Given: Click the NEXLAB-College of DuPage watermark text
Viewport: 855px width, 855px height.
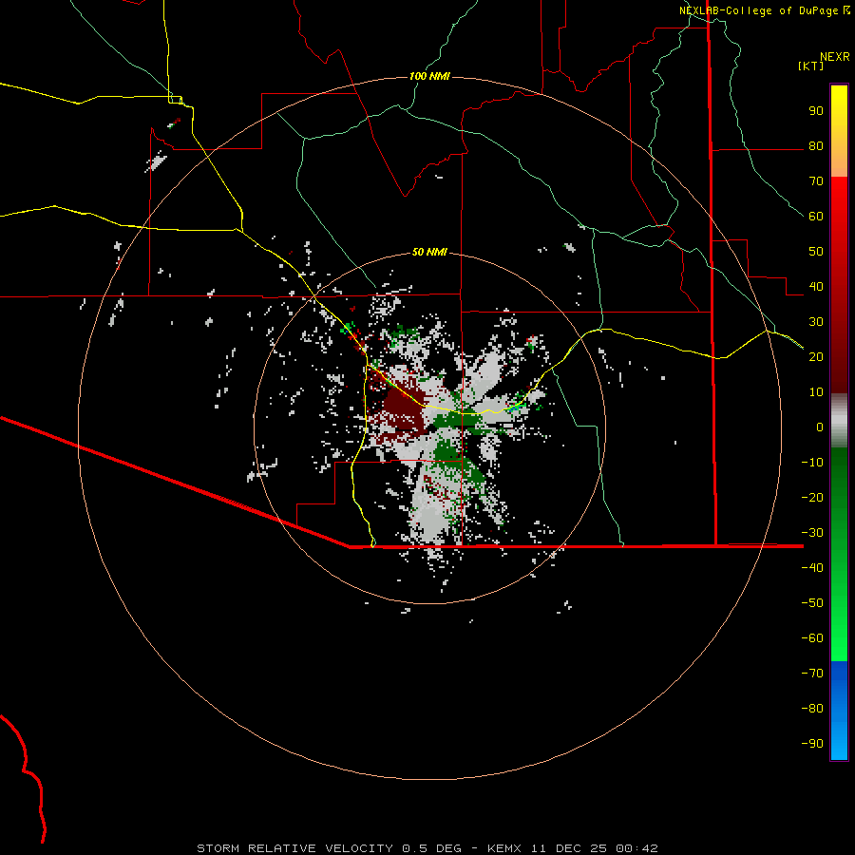Looking at the screenshot, I should tap(764, 10).
